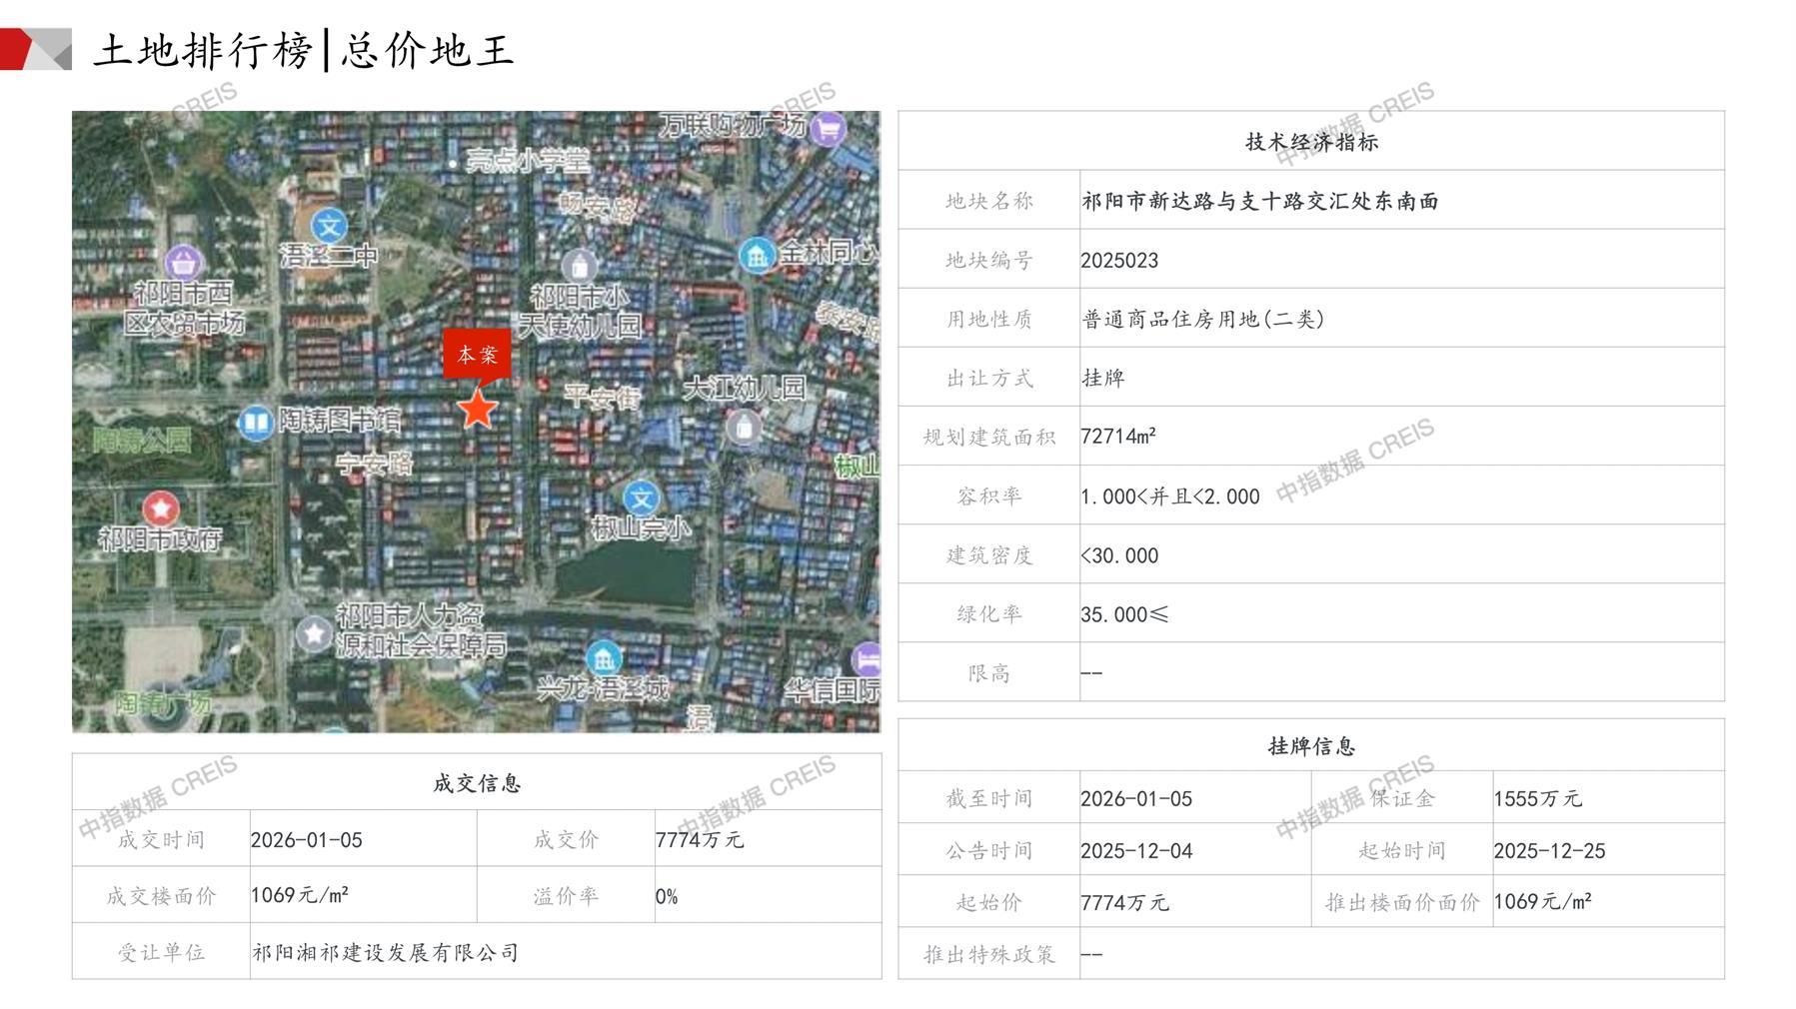Click the 地块编号 value 2025023
This screenshot has width=1796, height=1009.
tap(1119, 261)
